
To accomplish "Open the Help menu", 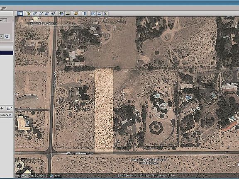I will click(x=3, y=8).
